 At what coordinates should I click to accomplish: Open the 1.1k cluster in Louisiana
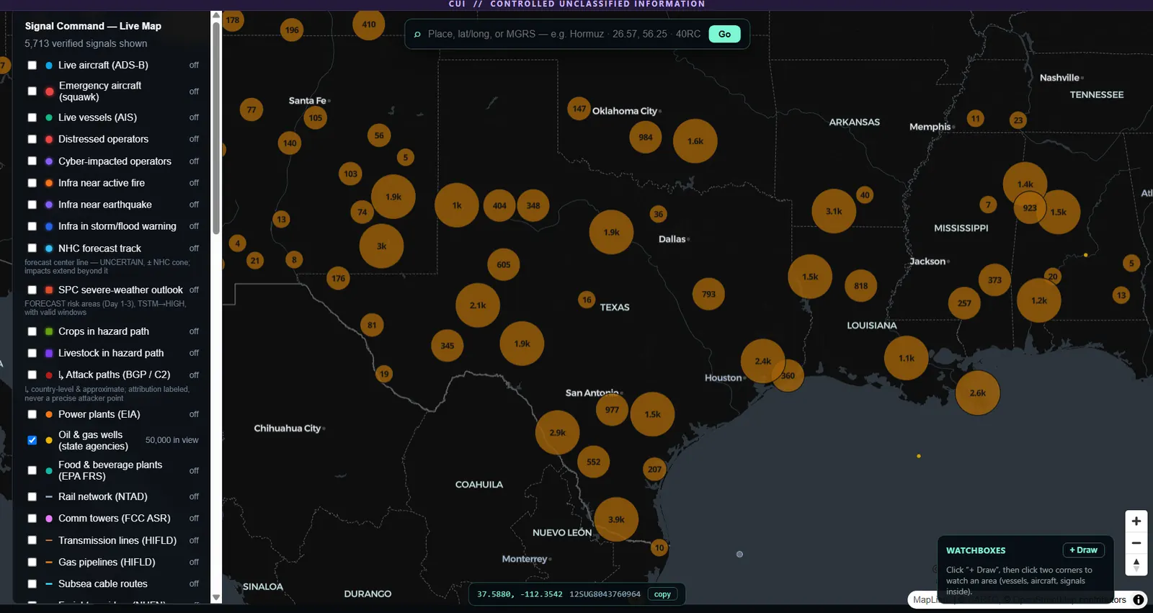pyautogui.click(x=907, y=358)
